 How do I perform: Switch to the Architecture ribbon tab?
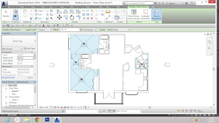tap(15, 7)
